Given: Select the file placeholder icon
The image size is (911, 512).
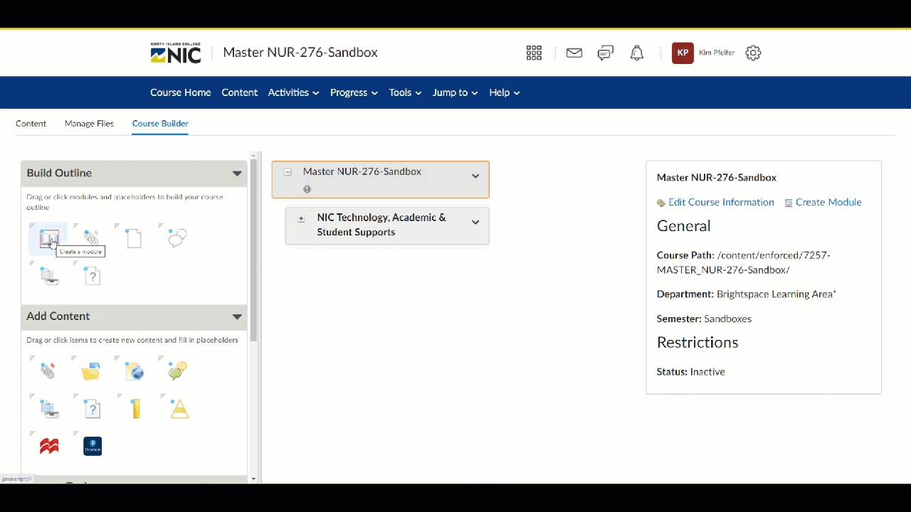Looking at the screenshot, I should [135, 238].
